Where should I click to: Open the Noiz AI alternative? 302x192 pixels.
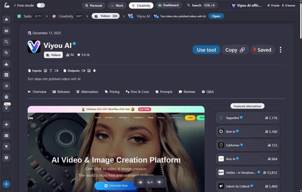(x=248, y=159)
